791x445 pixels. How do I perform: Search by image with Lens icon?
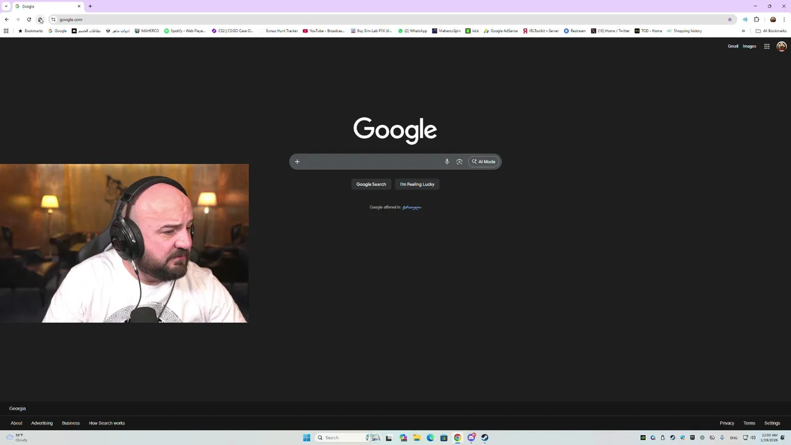459,162
